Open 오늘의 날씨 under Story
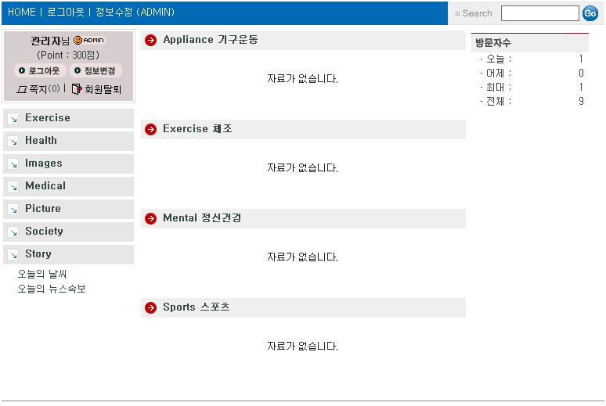 pos(42,275)
